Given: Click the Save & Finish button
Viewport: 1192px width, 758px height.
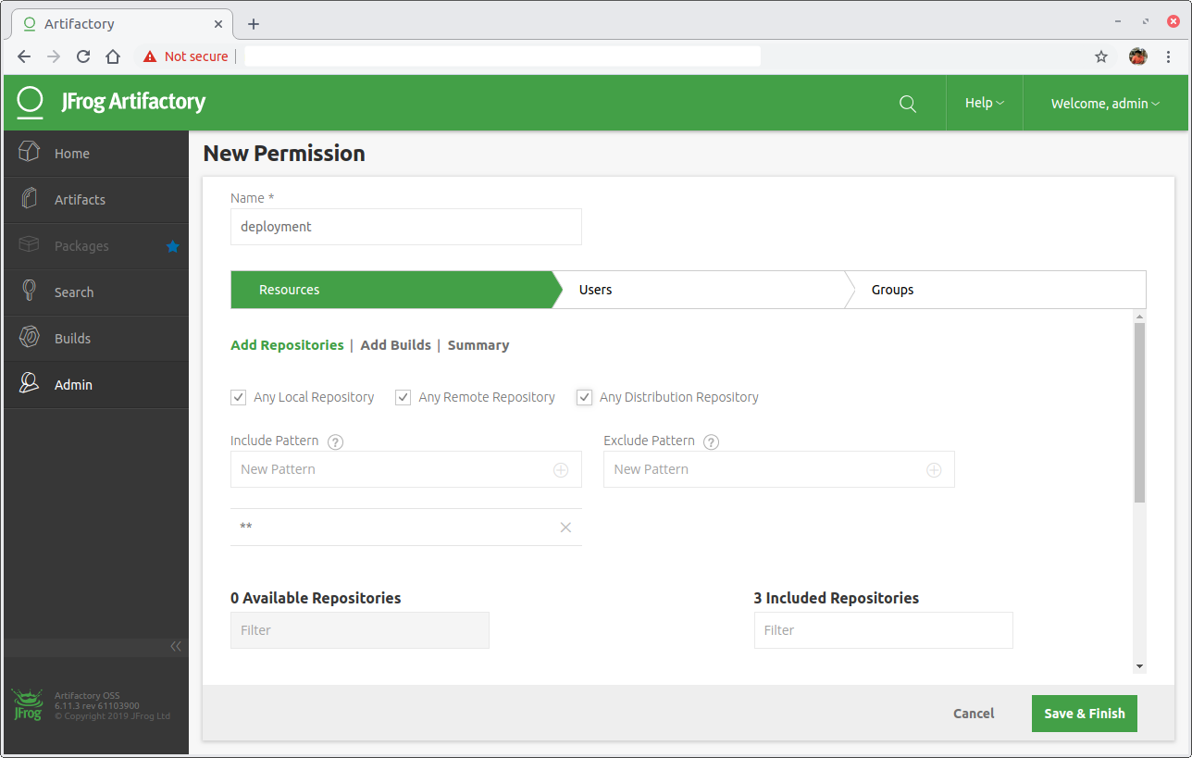Looking at the screenshot, I should 1085,714.
